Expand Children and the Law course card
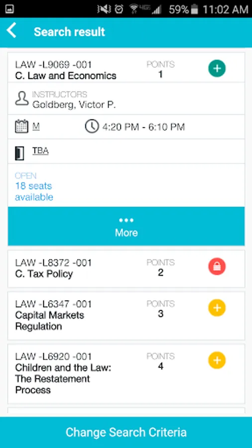This screenshot has height=448, width=252. click(126, 374)
